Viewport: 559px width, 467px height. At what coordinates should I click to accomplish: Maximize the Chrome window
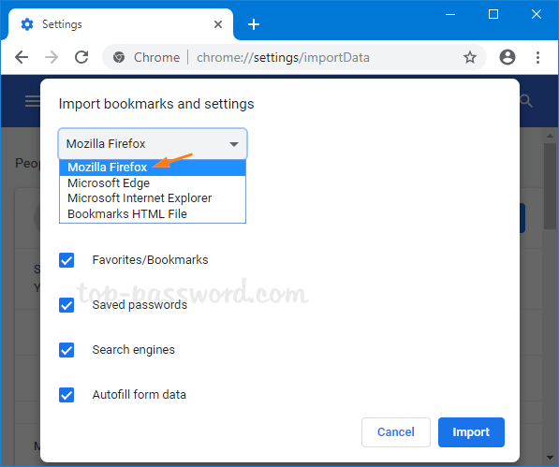click(493, 15)
